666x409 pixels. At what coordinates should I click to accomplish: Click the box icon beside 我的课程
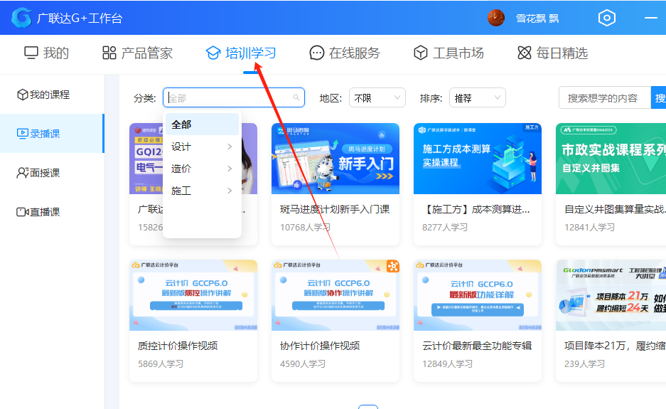tap(23, 95)
